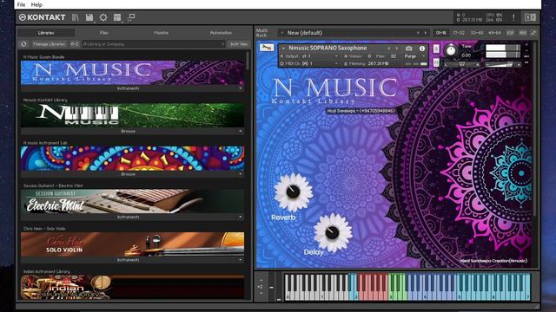Click the keyboard octave up arrow
Screen dimensions: 556x312
click(261, 281)
